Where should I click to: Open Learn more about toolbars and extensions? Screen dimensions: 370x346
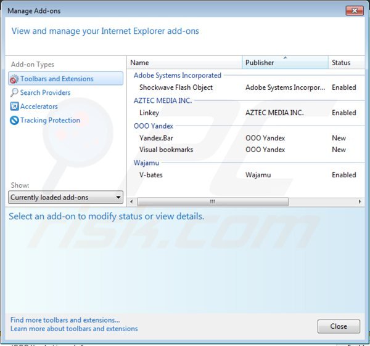coord(74,329)
